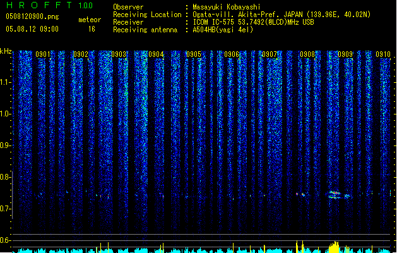Screen dimensions: 397x253
Task: Click the Observer field label
Action: (x=128, y=7)
